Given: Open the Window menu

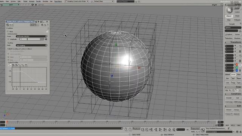Looking at the screenshot, I should [x=13, y=1].
